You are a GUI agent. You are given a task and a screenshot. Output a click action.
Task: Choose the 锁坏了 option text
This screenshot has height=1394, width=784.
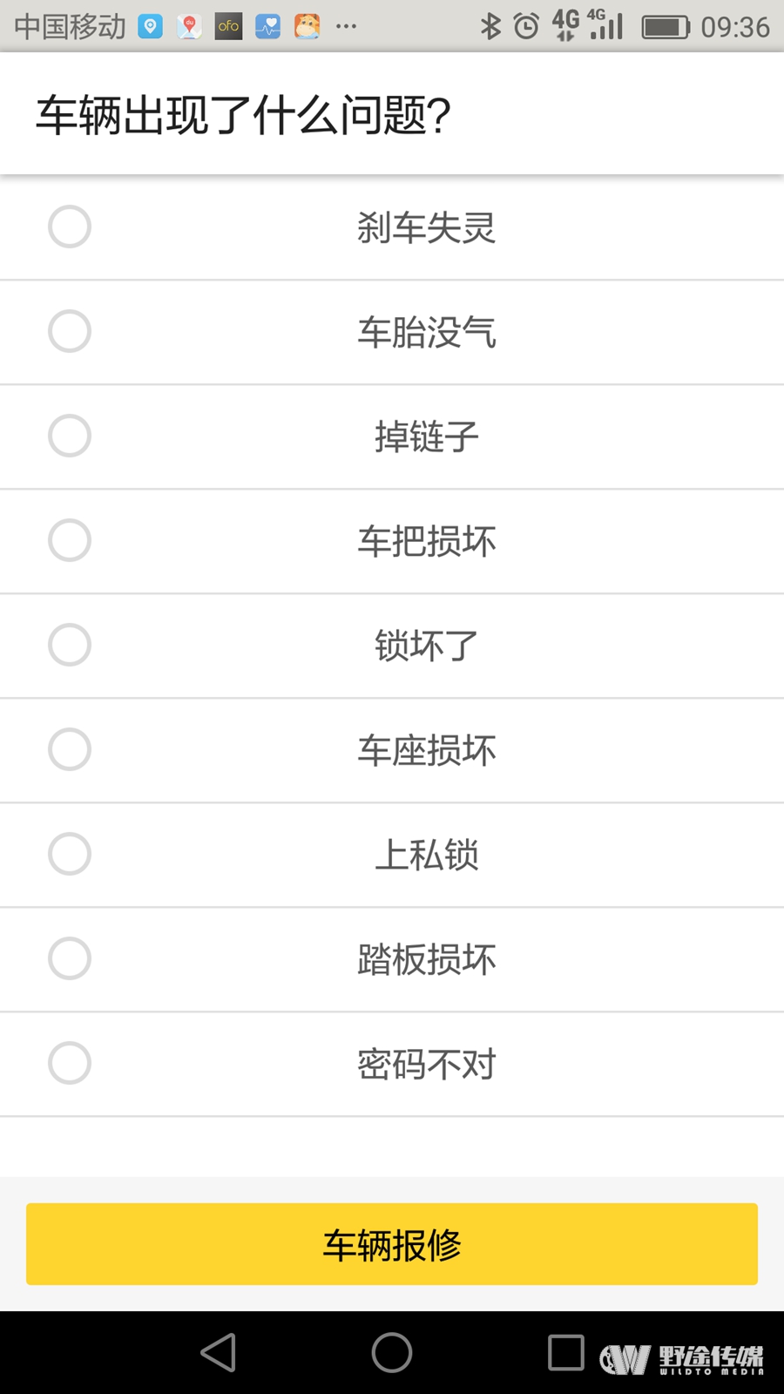[x=427, y=646]
